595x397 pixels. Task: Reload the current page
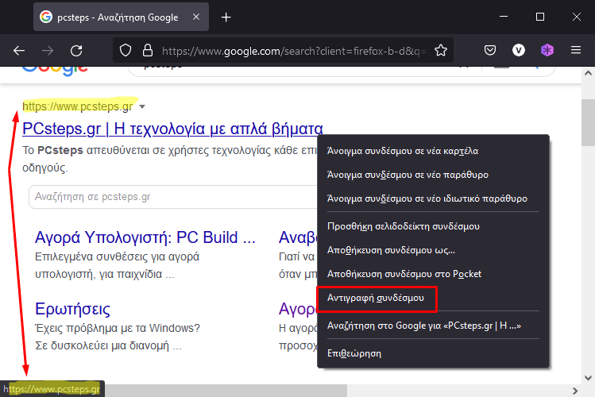(76, 50)
